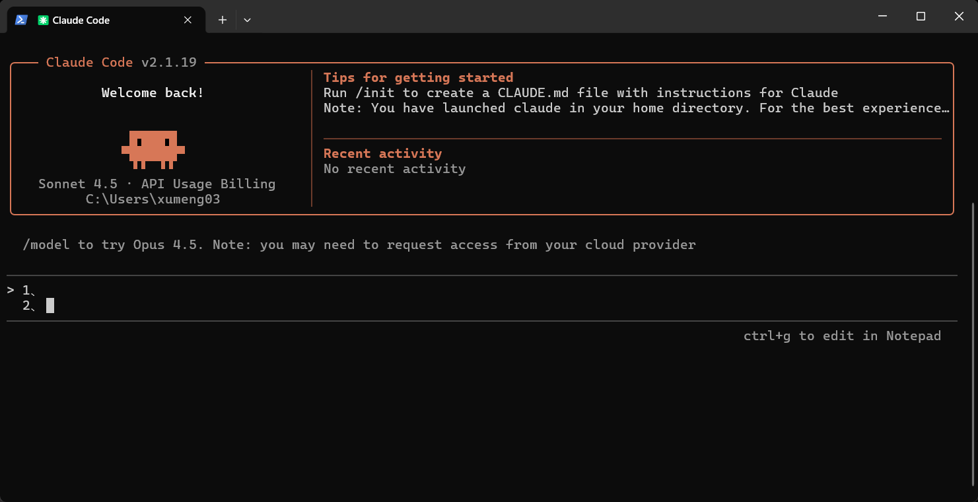978x502 pixels.
Task: Maximize the terminal window
Action: coord(921,17)
